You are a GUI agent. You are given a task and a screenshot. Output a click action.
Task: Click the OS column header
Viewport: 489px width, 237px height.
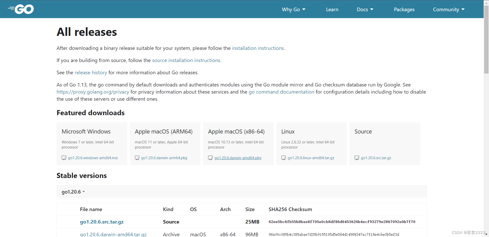tap(193, 209)
